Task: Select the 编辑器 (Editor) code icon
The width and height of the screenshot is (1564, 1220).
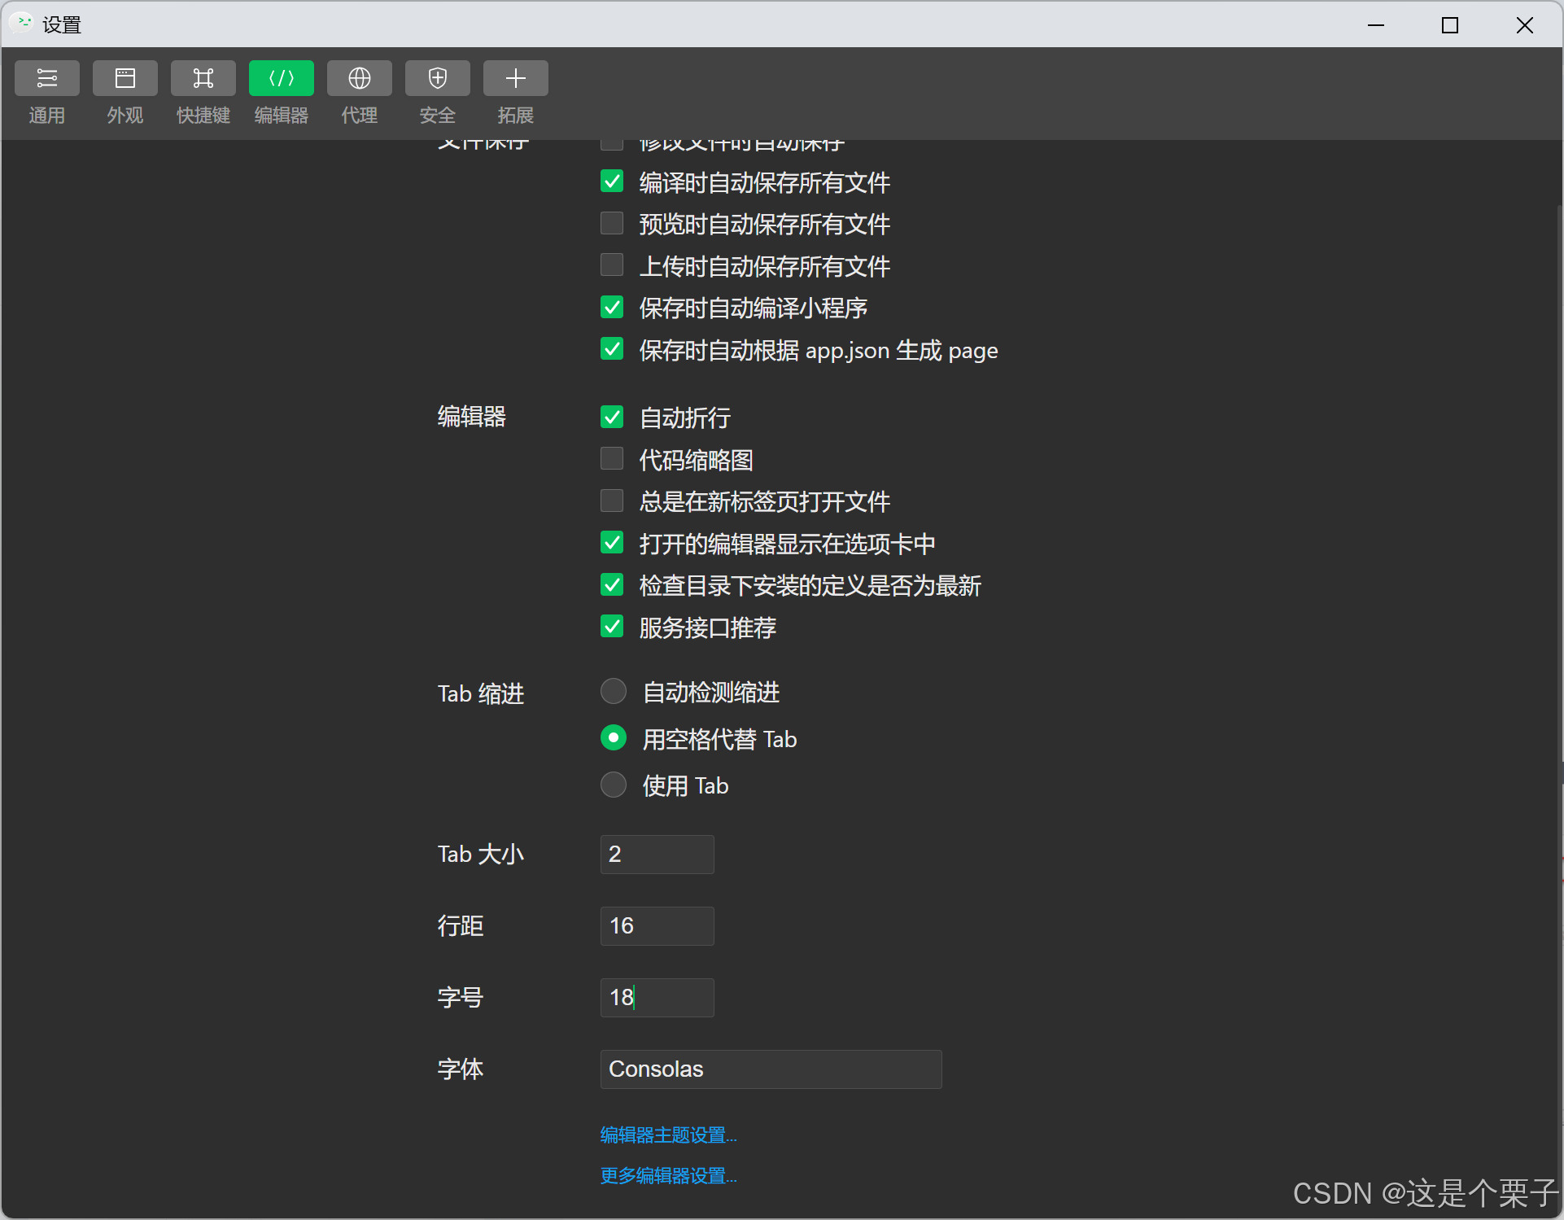Action: (x=281, y=79)
